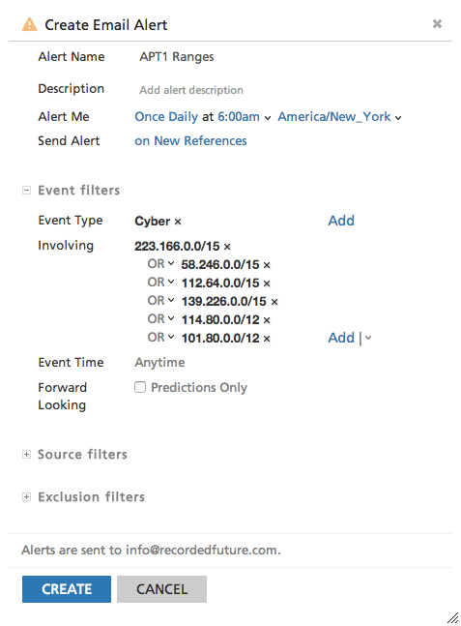Open the America/New_York timezone dropdown
Image resolution: width=461 pixels, height=626 pixels.
339,117
